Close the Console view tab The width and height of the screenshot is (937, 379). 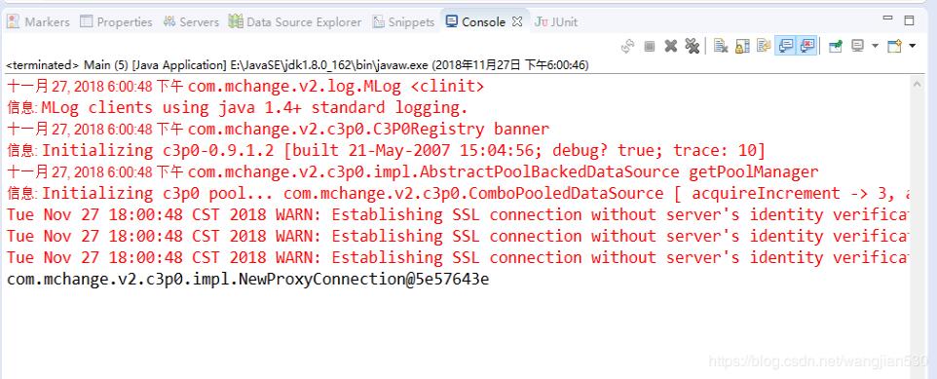click(x=517, y=21)
